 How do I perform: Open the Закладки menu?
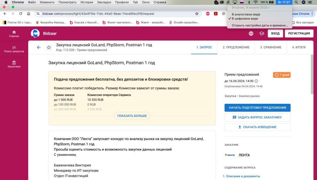pos(104,2)
